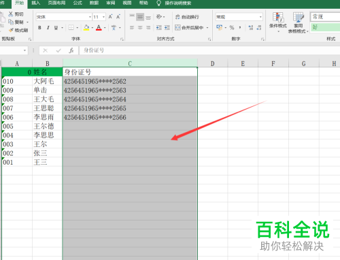The width and height of the screenshot is (340, 260).
Task: Select the 常规 cell style
Action: tap(325, 17)
